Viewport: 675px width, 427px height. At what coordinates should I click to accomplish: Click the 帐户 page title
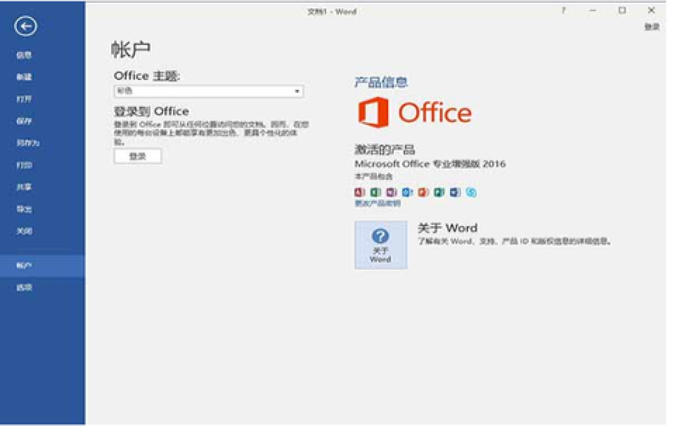(x=131, y=49)
